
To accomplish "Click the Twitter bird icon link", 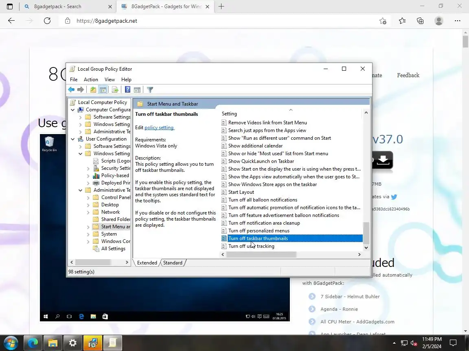I will [x=394, y=197].
